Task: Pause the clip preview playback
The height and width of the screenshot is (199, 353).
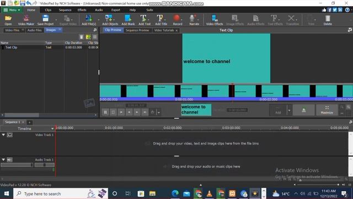Action: point(105,112)
